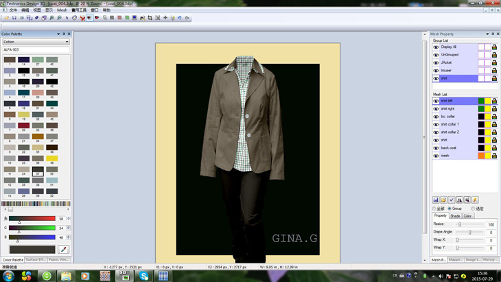Viewport: 501px width, 282px height.
Task: Click the ALFA-503 color name field
Action: click(36, 50)
